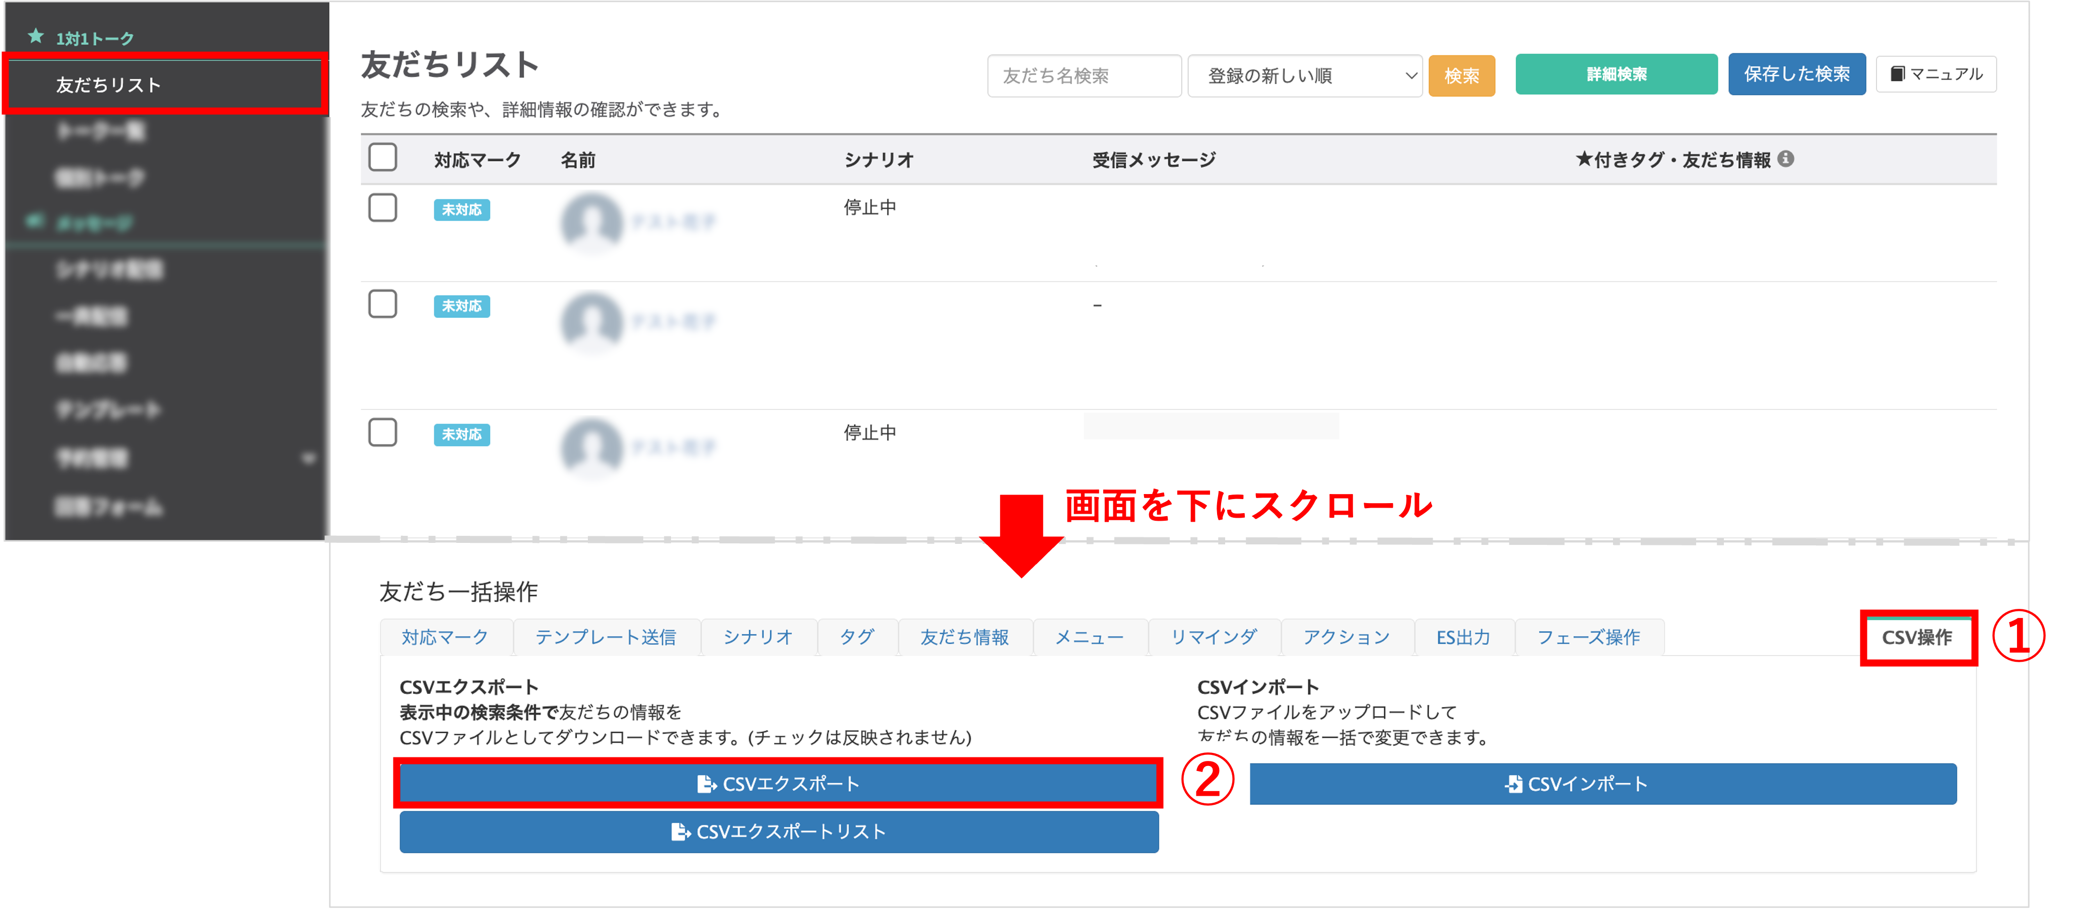Screen dimensions: 2080x909
Task: Toggle the select-all checkbox in table header
Action: point(383,158)
